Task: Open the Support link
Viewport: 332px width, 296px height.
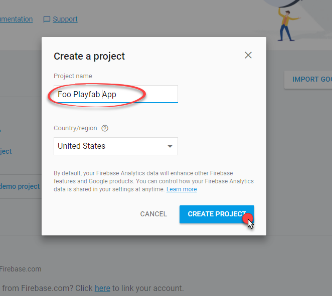Action: 65,19
